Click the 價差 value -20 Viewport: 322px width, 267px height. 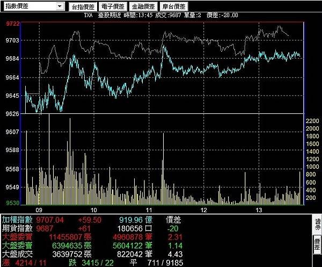[173, 228]
